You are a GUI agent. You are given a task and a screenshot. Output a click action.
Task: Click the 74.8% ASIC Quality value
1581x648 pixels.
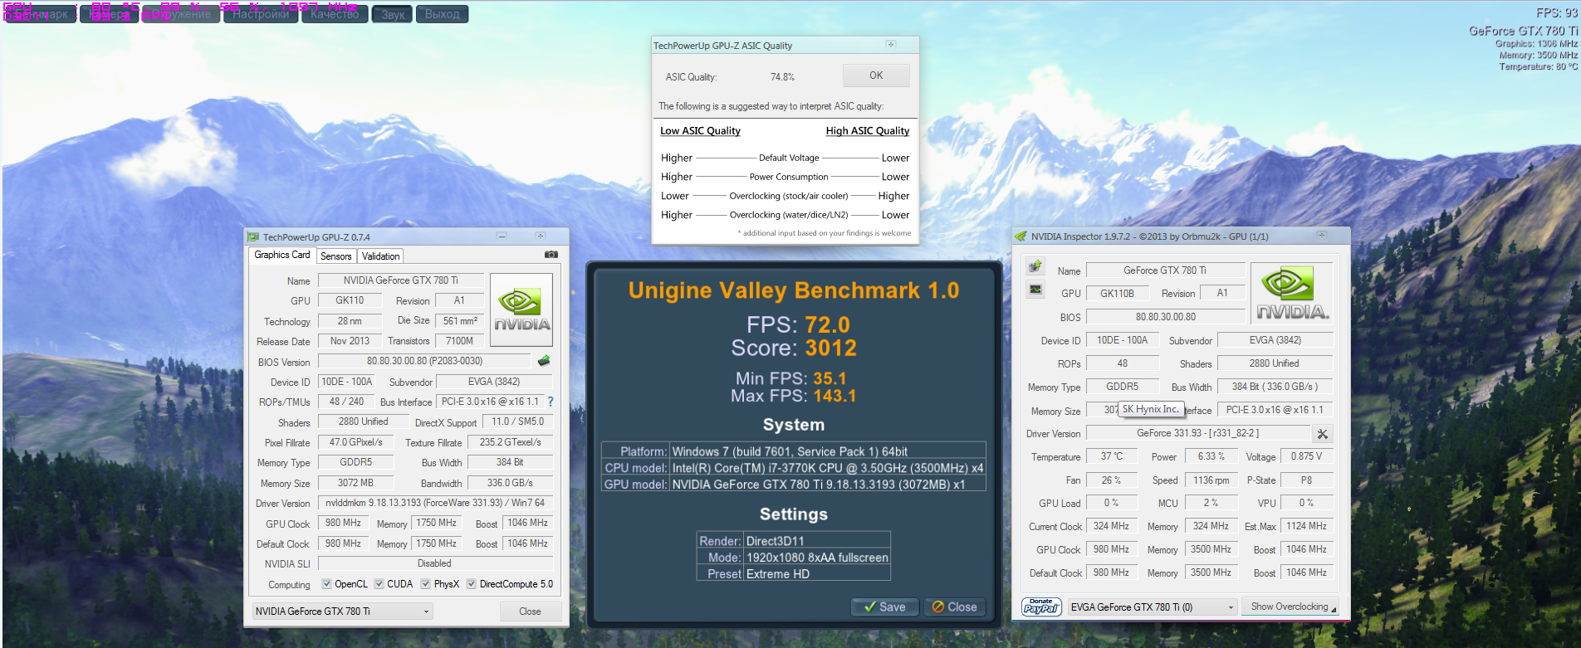pyautogui.click(x=782, y=77)
